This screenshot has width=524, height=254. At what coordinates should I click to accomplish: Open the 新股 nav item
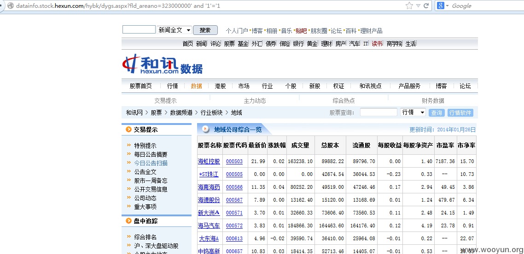[314, 86]
